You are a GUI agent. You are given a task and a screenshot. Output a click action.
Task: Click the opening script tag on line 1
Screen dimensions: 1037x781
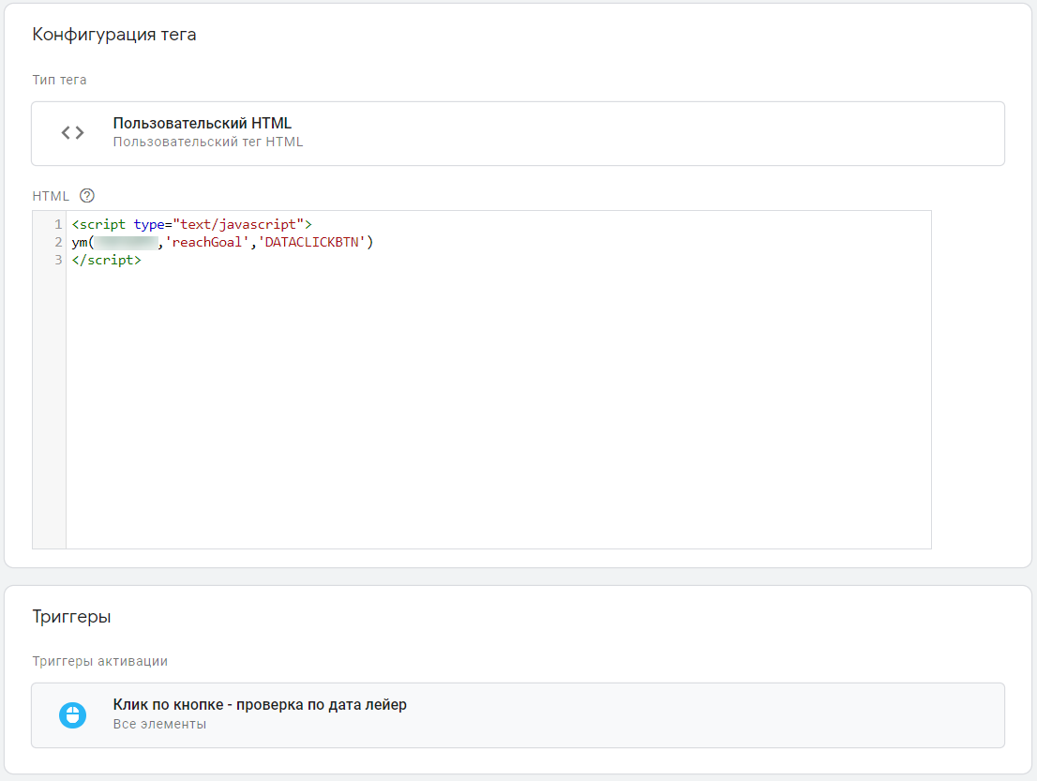(192, 224)
